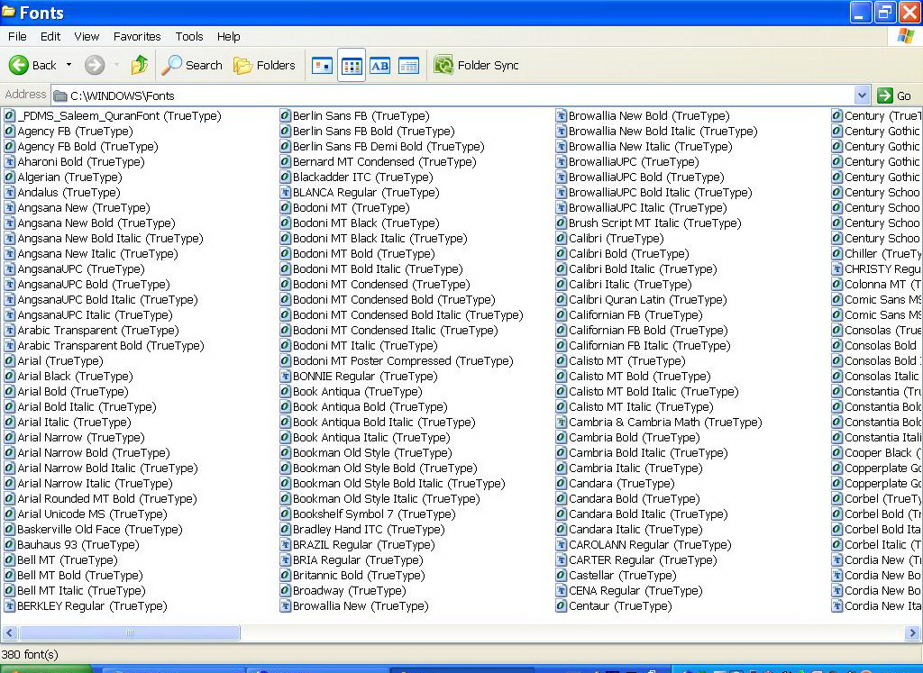The height and width of the screenshot is (673, 923).
Task: Launch Folder Sync from toolbar
Action: (476, 65)
